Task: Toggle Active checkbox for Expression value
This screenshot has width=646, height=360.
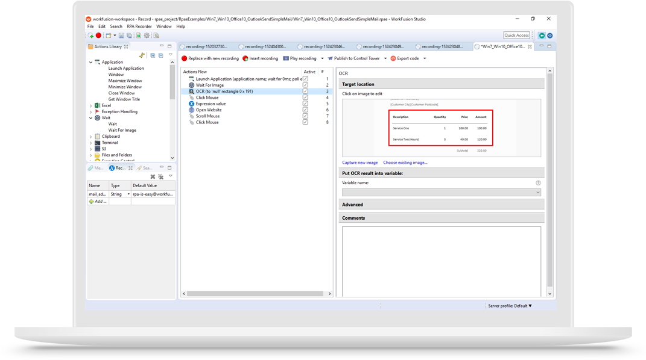Action: [305, 103]
